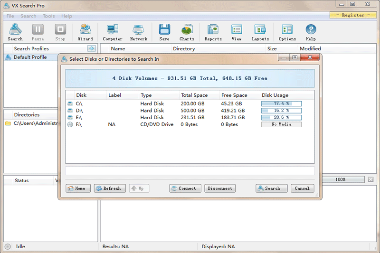Viewport: 380px width, 253px height.
Task: Open the Search menu
Action: click(28, 16)
